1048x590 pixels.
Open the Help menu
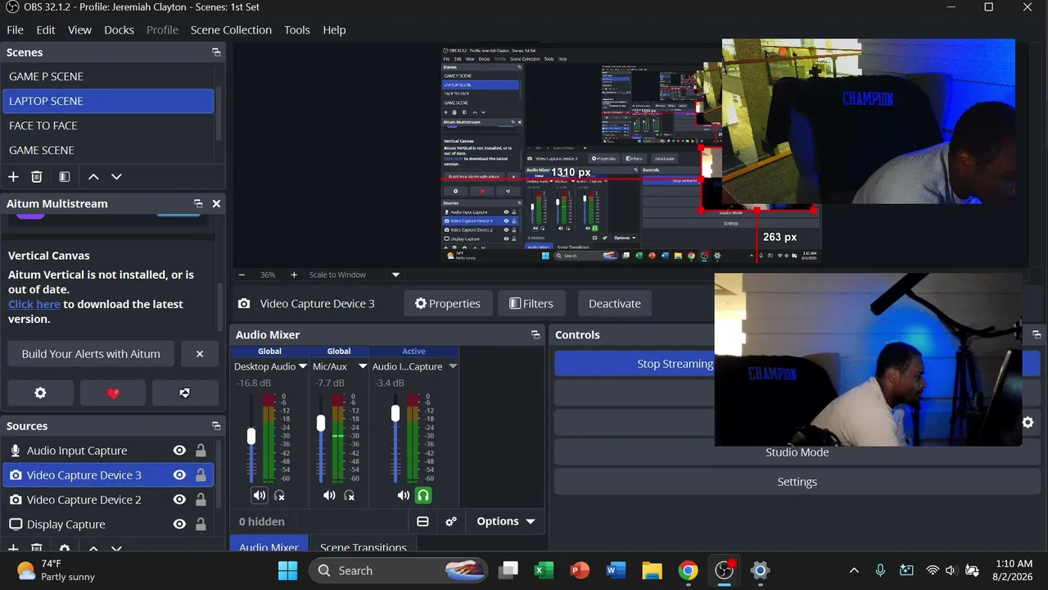pyautogui.click(x=334, y=29)
